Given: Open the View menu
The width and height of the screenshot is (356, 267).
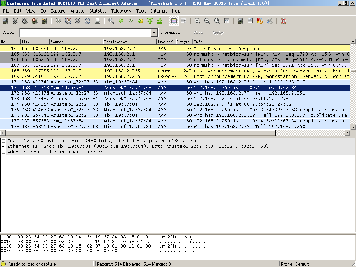Looking at the screenshot, I should tap(31, 11).
